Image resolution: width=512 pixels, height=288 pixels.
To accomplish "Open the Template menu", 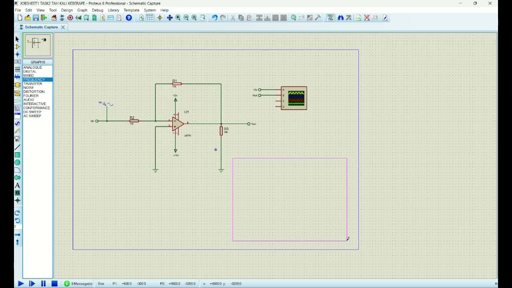I will pos(131,10).
